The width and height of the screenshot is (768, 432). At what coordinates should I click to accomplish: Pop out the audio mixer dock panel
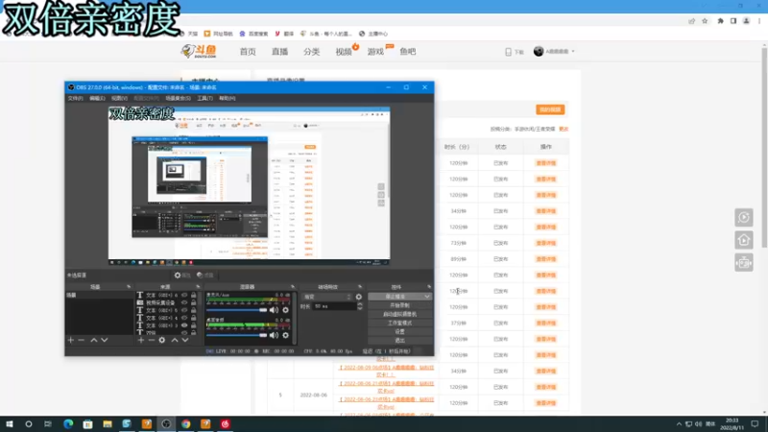point(293,286)
